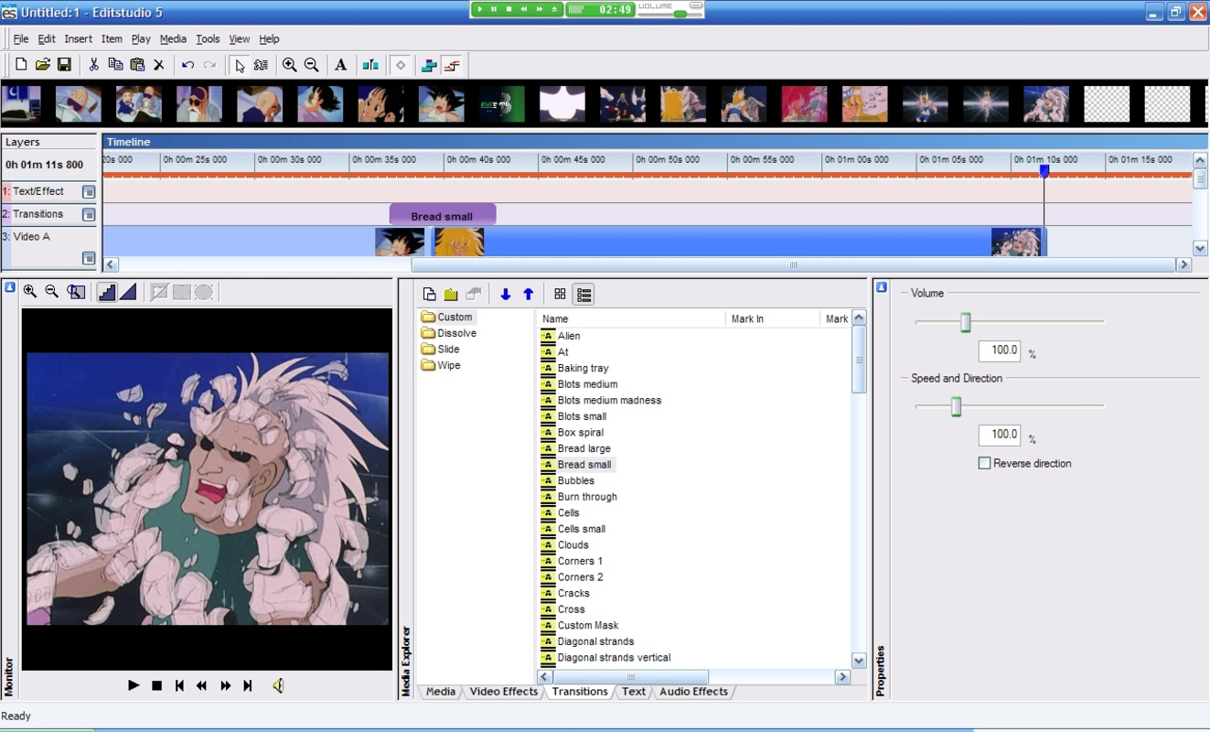The height and width of the screenshot is (732, 1210).
Task: Switch Media Explorer to thumbnail view
Action: [560, 294]
